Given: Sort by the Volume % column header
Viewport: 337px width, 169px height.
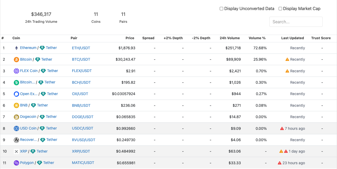Looking at the screenshot, I should click(257, 38).
